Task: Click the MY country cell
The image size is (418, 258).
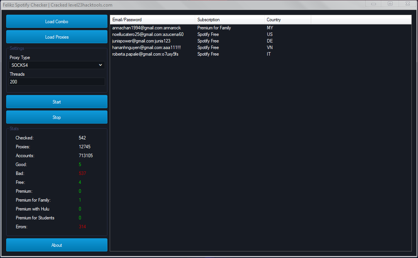Action: click(x=270, y=28)
